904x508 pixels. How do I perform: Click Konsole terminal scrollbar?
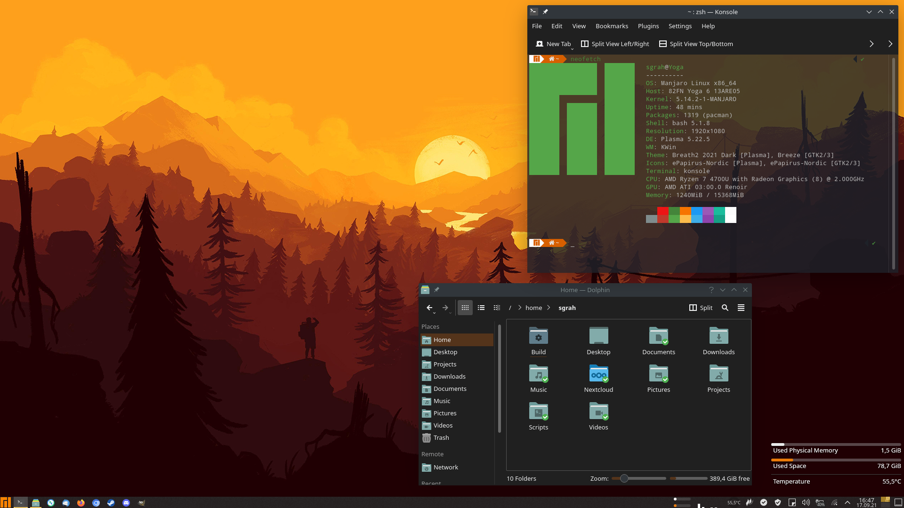click(x=893, y=164)
